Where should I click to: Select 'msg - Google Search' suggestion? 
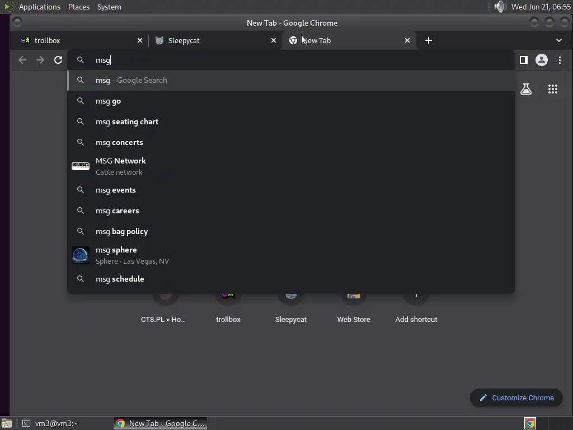point(291,81)
